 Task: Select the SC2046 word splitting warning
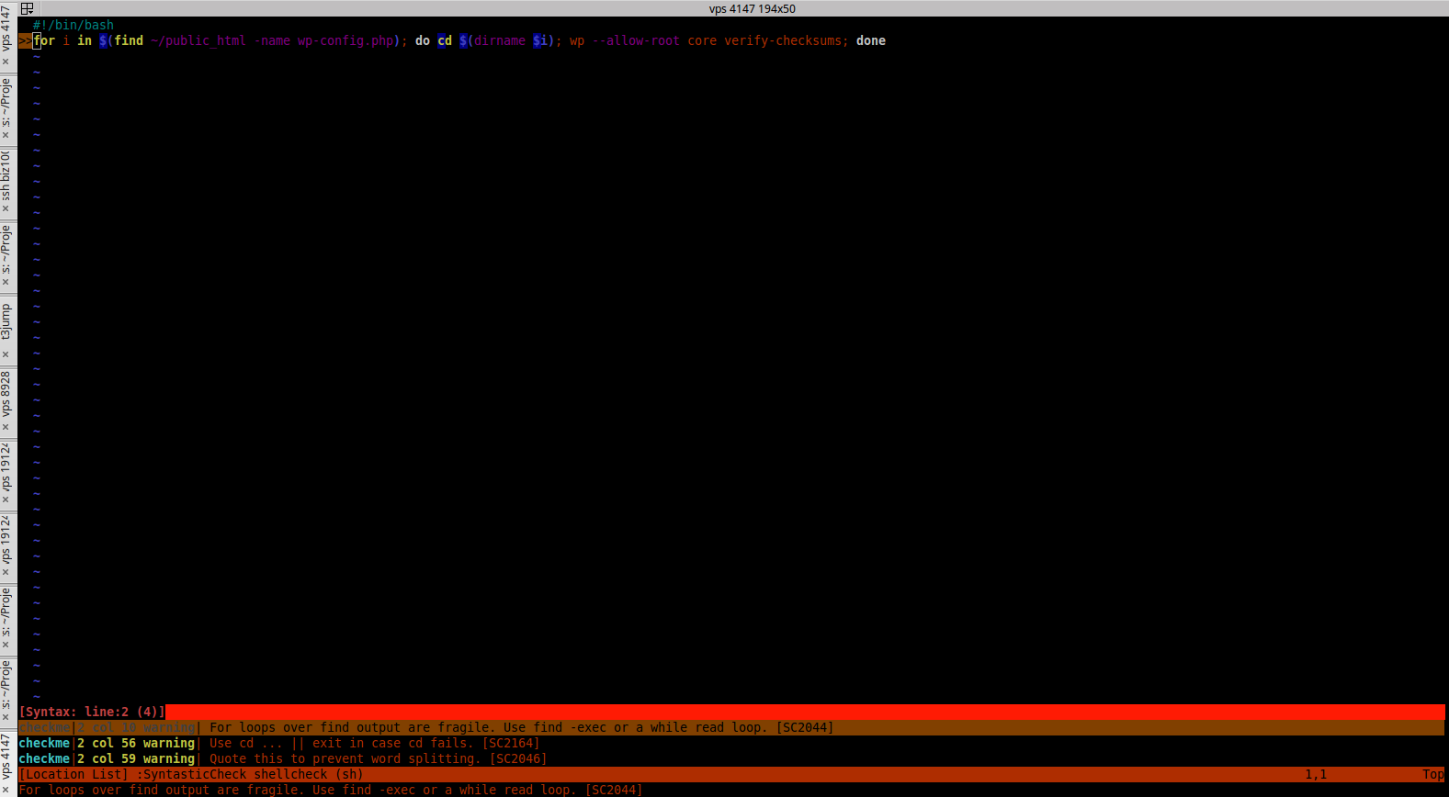pyautogui.click(x=377, y=758)
